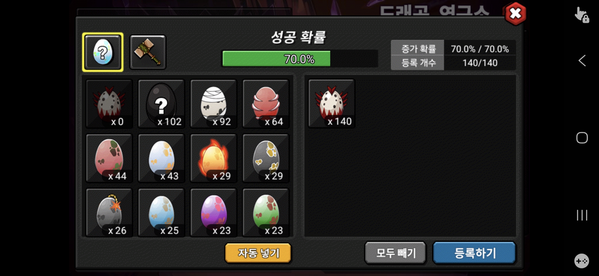This screenshot has width=599, height=276.
Task: Pick the gray gold-spotted egg x29
Action: click(266, 158)
